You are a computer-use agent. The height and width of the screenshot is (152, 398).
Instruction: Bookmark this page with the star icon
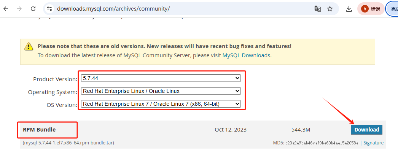(x=330, y=9)
